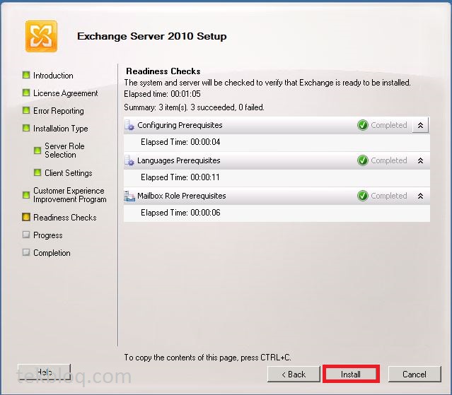Click the License Agreement green square
The image size is (452, 395).
[x=26, y=93]
